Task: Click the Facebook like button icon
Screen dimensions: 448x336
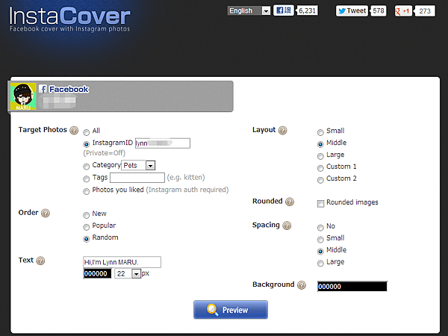Action: click(284, 10)
